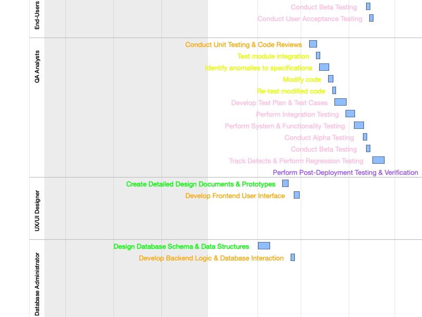
Task: Select the Design Database Schema & Data Structures bar
Action: tap(264, 246)
